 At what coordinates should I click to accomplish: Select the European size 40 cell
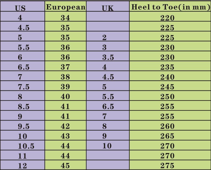[x=65, y=96]
